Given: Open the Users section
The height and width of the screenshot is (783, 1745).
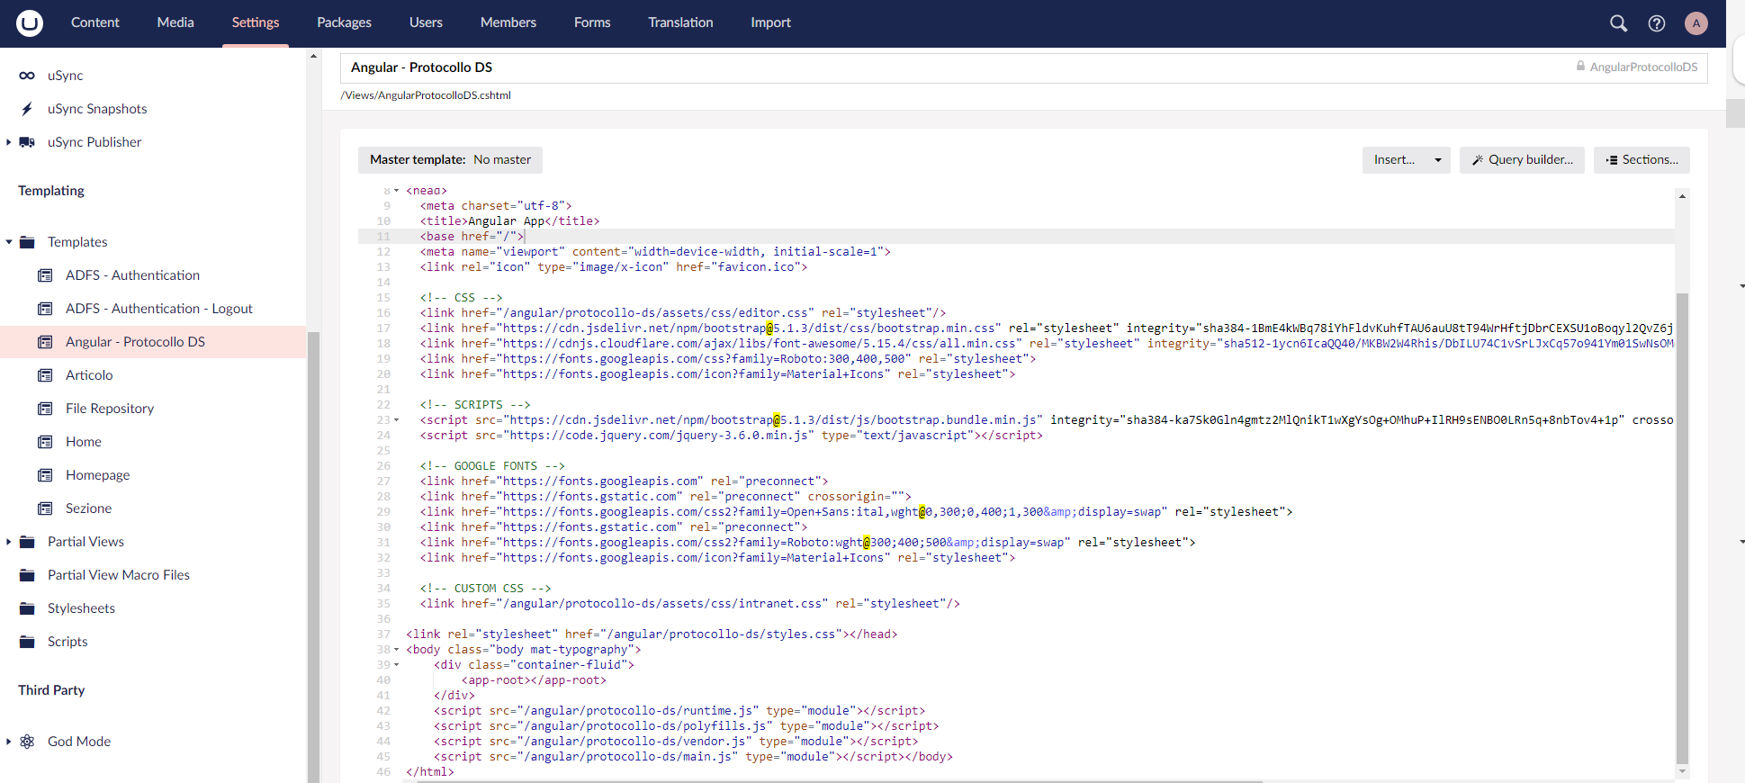Looking at the screenshot, I should [x=426, y=22].
